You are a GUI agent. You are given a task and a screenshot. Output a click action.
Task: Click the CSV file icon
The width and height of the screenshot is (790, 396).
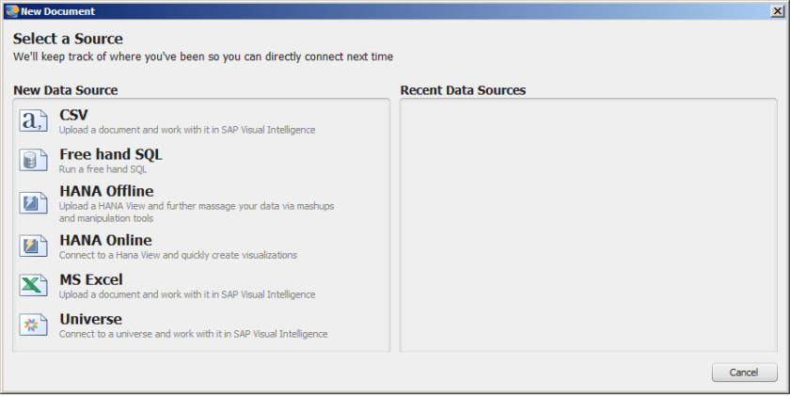[x=33, y=121]
